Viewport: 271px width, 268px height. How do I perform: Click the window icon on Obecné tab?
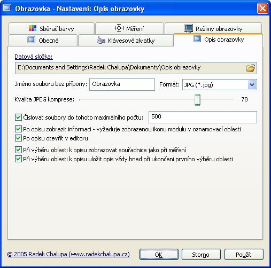(x=32, y=40)
